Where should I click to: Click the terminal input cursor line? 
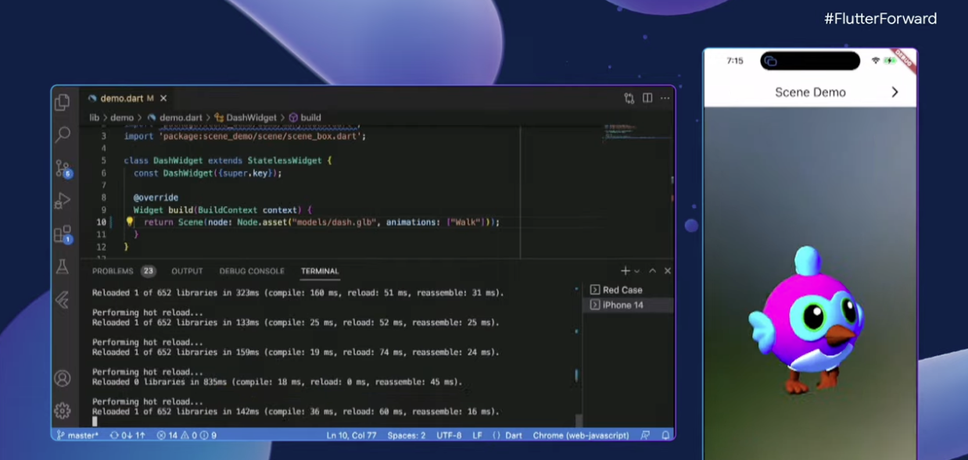tap(95, 421)
